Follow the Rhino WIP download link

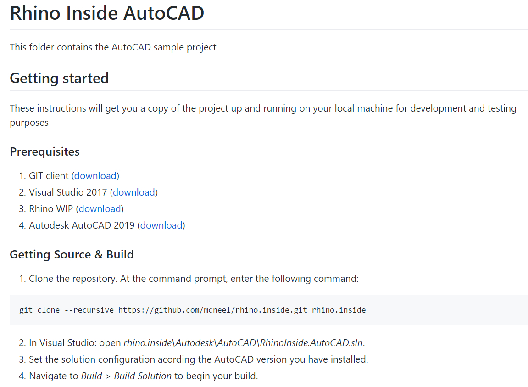pos(100,209)
